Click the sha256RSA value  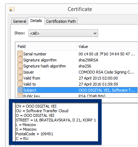(x=88, y=60)
